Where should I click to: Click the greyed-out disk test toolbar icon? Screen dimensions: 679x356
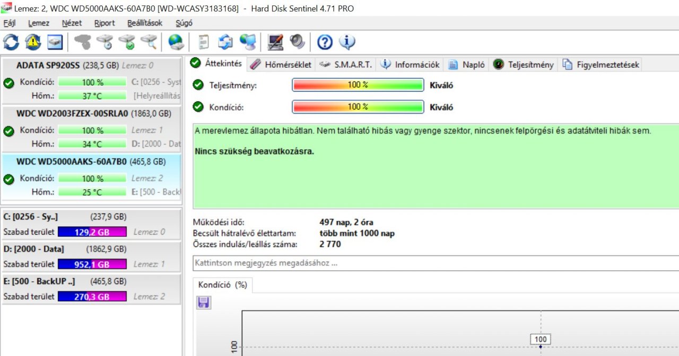82,42
